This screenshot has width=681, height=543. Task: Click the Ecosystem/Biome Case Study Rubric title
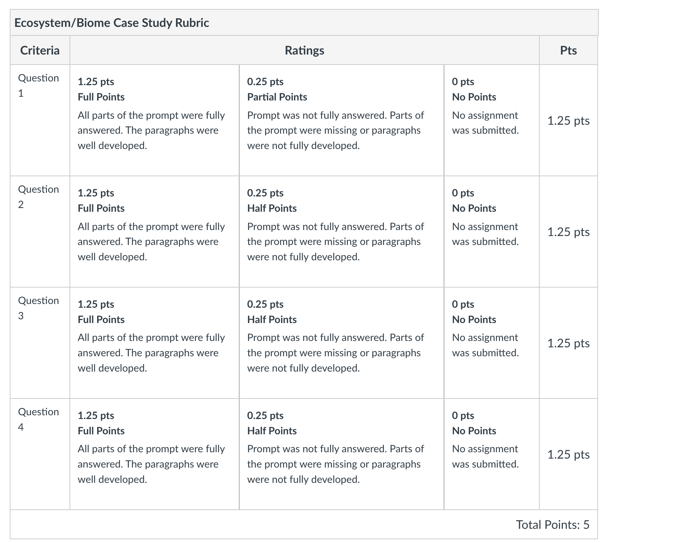click(x=111, y=23)
